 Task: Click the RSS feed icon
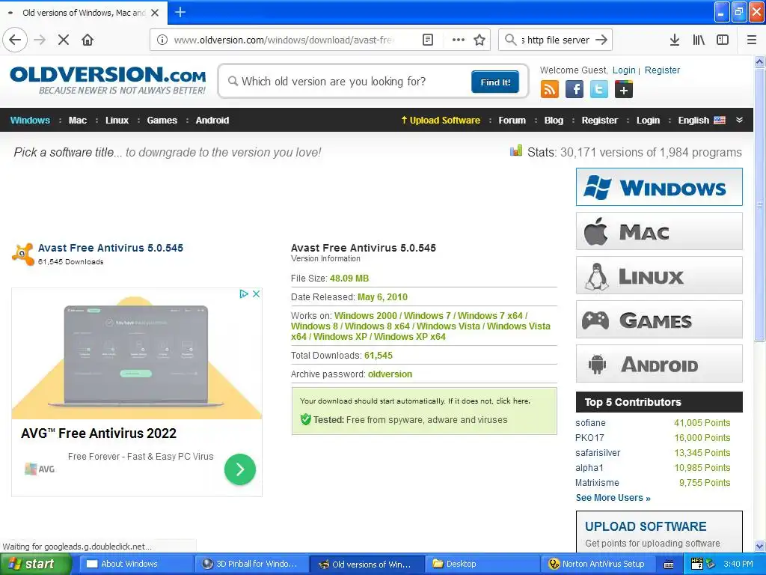tap(550, 90)
